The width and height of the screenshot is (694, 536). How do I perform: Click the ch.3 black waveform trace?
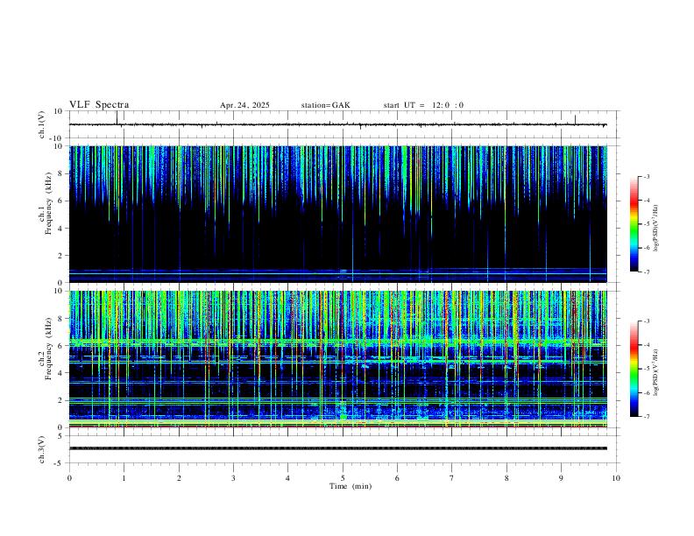(338, 448)
